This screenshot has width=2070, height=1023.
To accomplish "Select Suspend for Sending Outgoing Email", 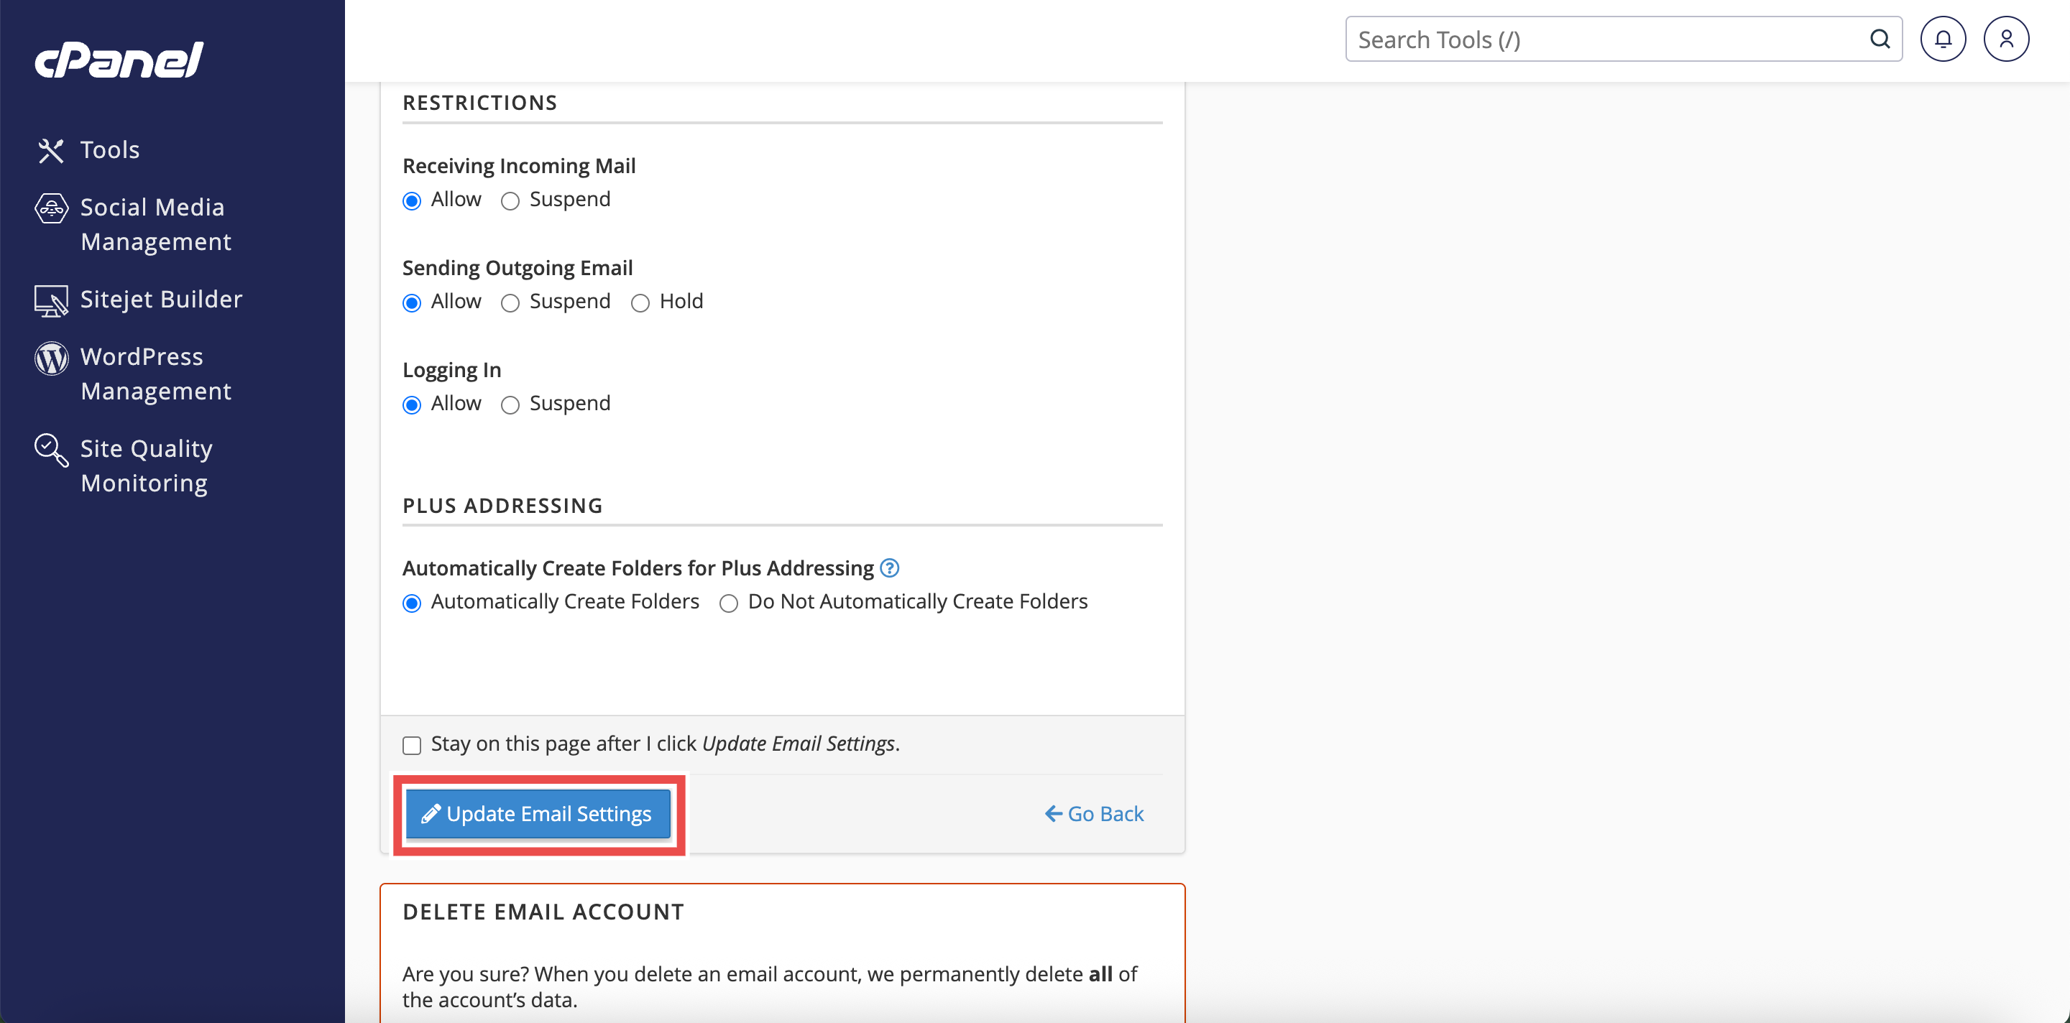I will (x=510, y=302).
